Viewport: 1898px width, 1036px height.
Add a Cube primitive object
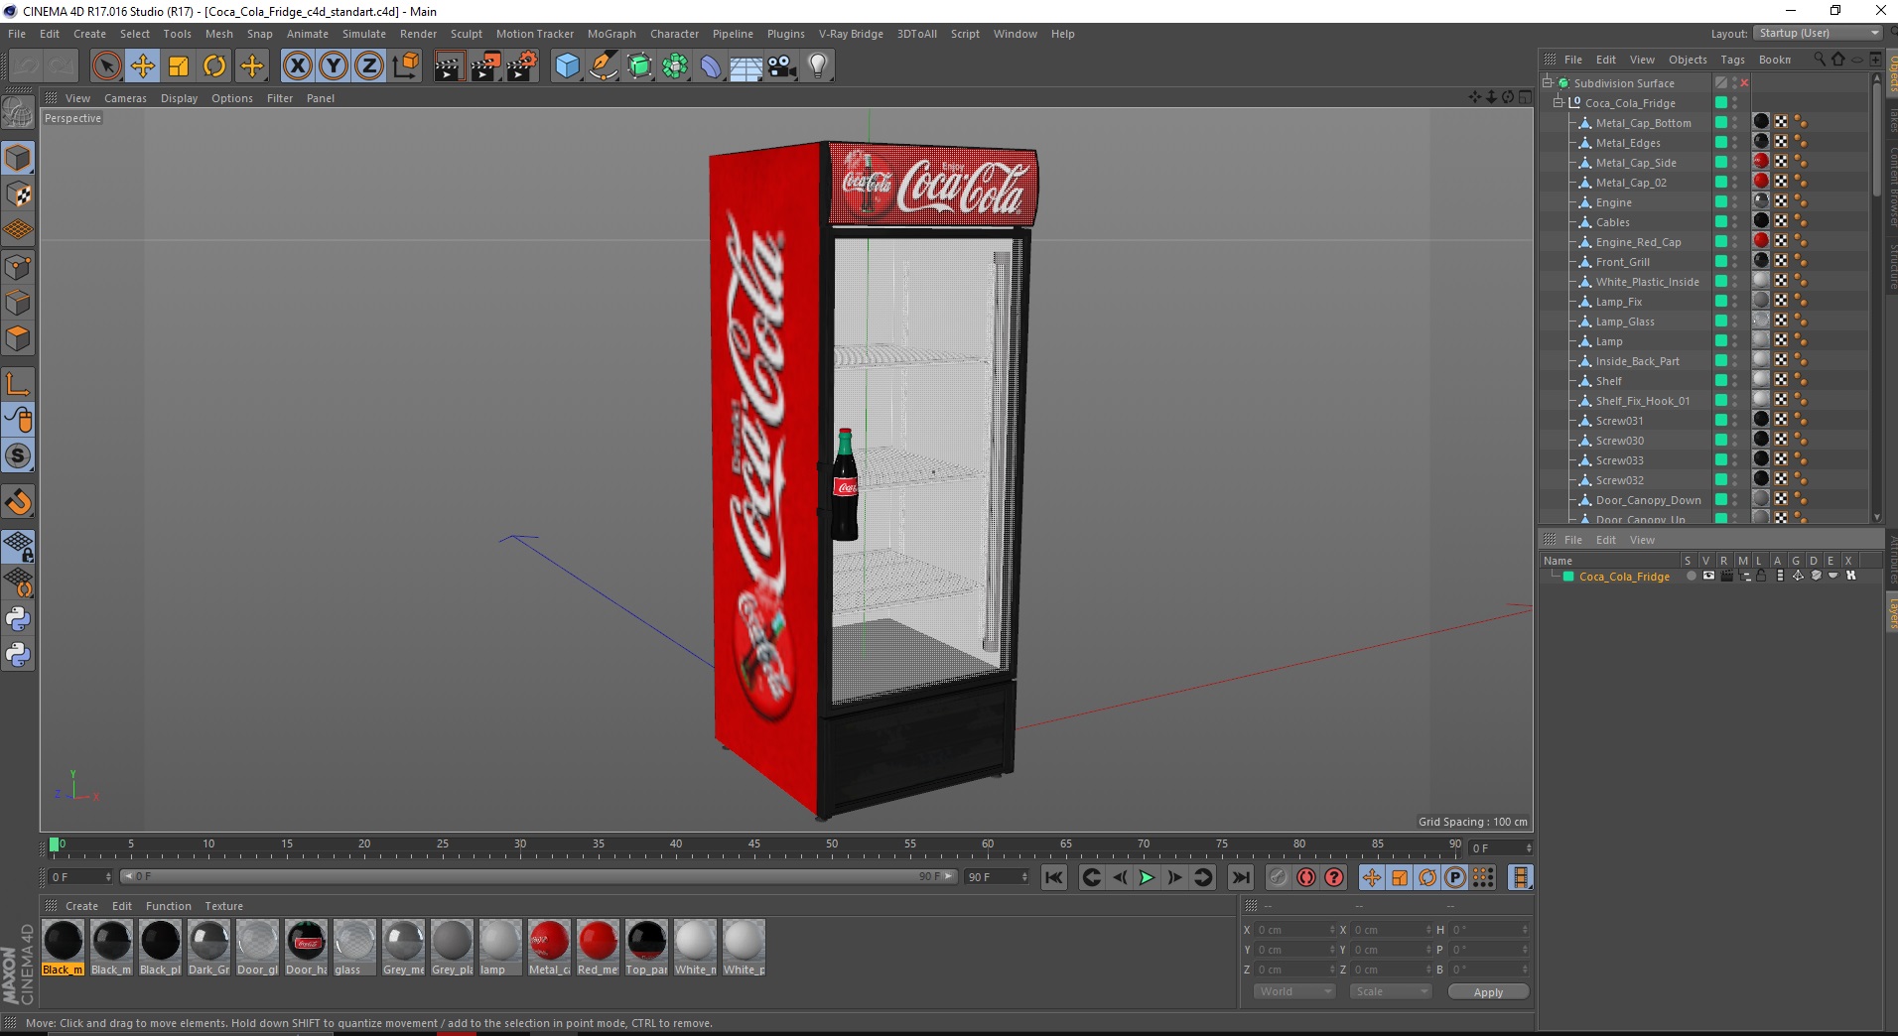567,66
